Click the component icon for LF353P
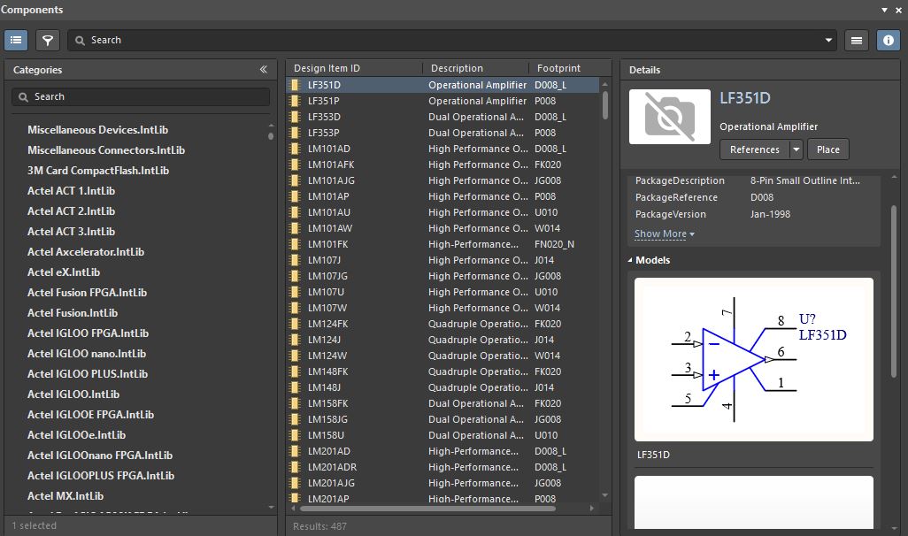The image size is (908, 536). [x=295, y=133]
